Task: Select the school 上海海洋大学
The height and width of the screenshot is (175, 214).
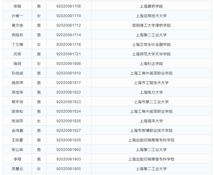Action: pyautogui.click(x=151, y=121)
